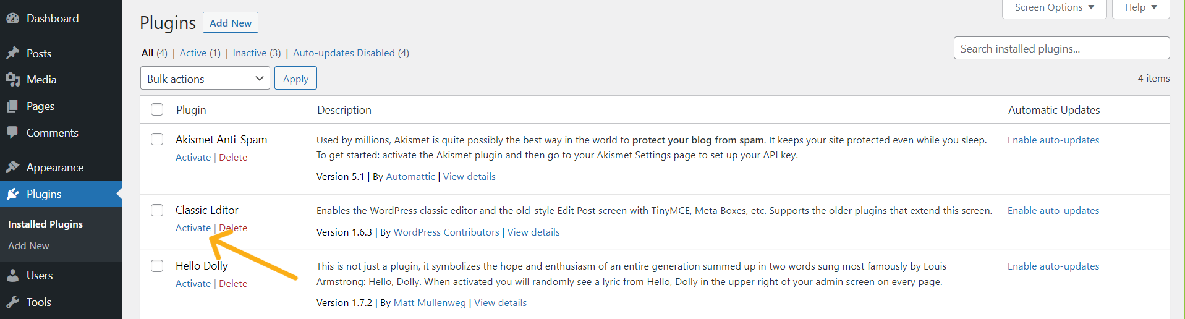
Task: Click the Classic Editor plugin name
Action: (x=206, y=210)
